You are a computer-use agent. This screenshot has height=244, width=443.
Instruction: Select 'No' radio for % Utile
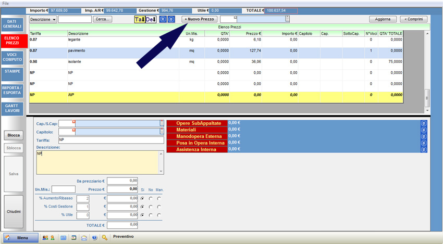point(151,215)
